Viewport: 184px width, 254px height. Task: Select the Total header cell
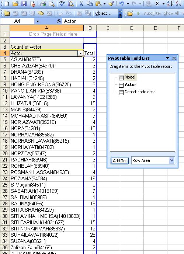90,53
